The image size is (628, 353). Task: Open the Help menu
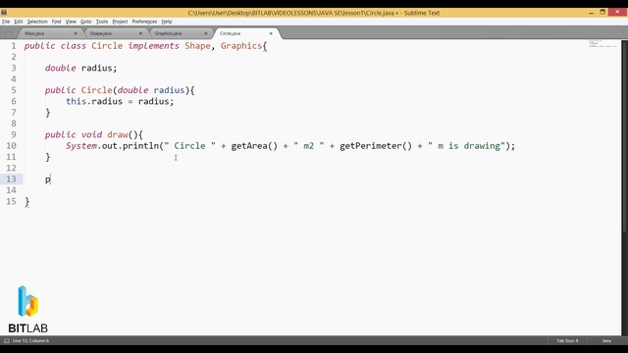(167, 22)
